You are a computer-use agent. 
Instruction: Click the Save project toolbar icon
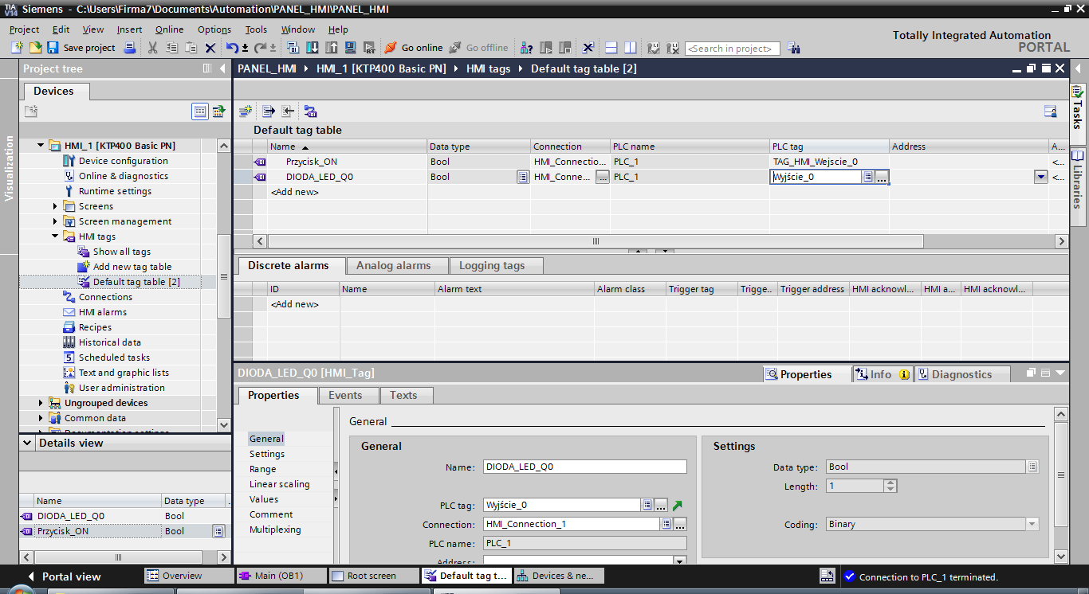click(53, 48)
